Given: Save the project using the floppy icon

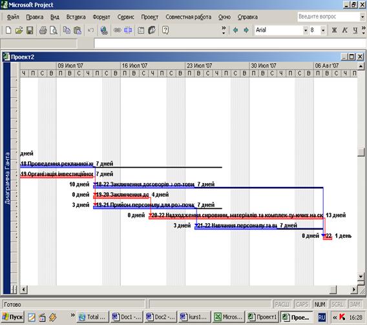Looking at the screenshot, I should tap(30, 30).
